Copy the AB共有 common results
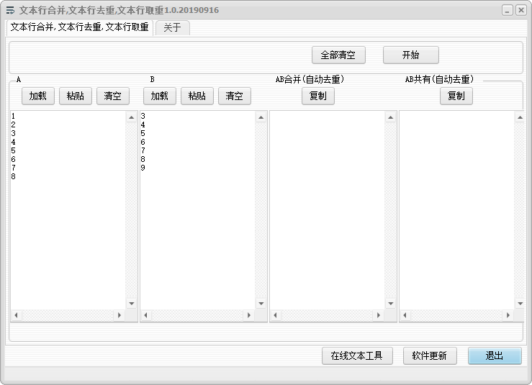This screenshot has width=532, height=385. click(x=456, y=96)
